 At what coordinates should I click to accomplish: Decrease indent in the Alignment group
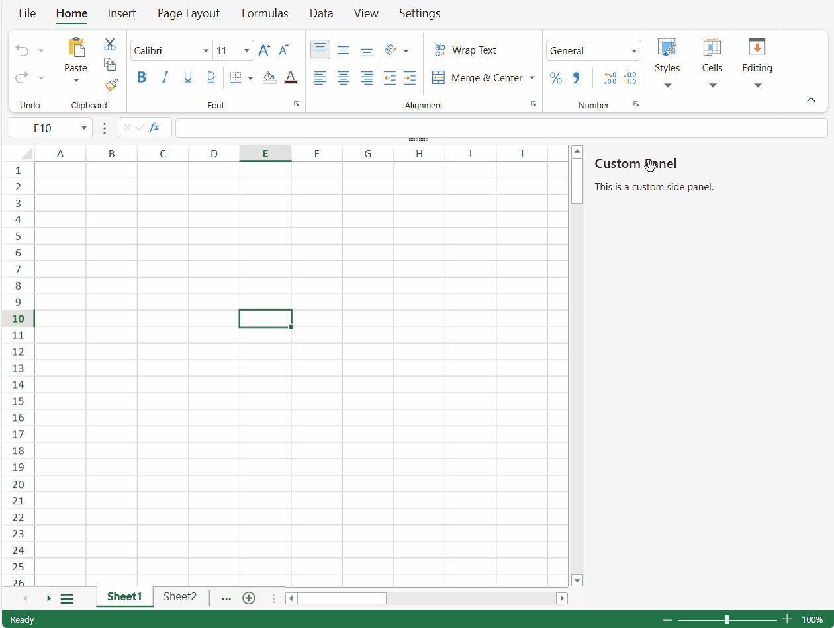pos(390,78)
